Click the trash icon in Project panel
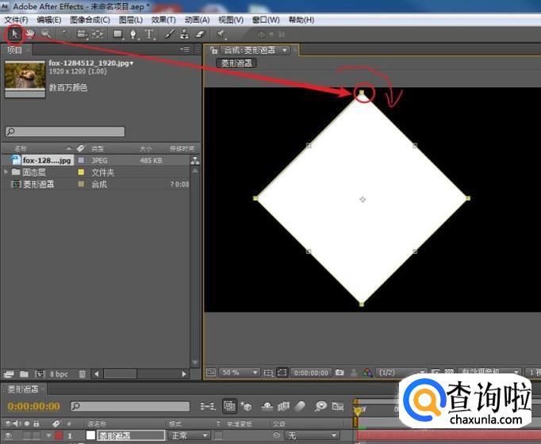Viewport: 541px width, 444px height. 82,373
